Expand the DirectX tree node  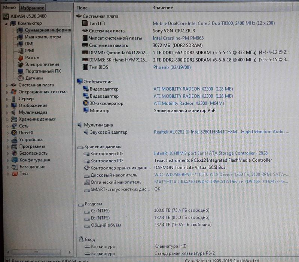pos(7,133)
